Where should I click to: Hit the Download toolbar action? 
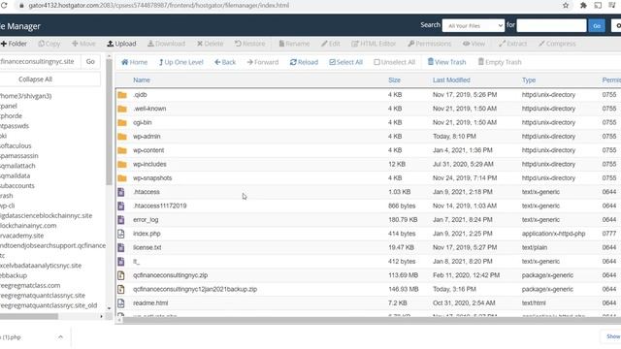(166, 44)
